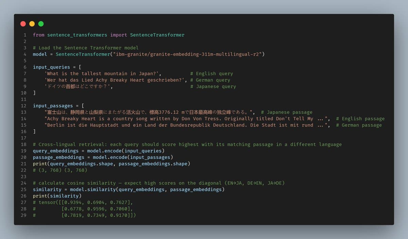Click line number 29 in gutter
The width and height of the screenshot is (408, 239).
click(23, 215)
